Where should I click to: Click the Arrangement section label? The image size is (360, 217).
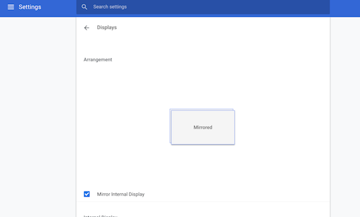pos(98,60)
